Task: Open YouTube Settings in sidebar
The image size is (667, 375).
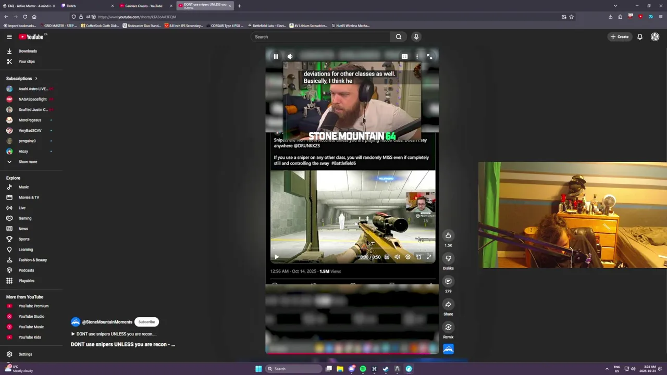Action: [x=25, y=354]
